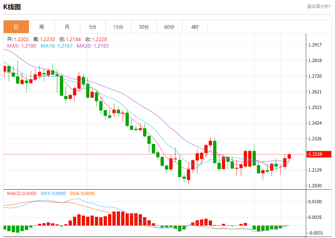Click the MA5: 1.2180 indicator label
Image resolution: width=335 pixels, height=238 pixels.
(22, 46)
